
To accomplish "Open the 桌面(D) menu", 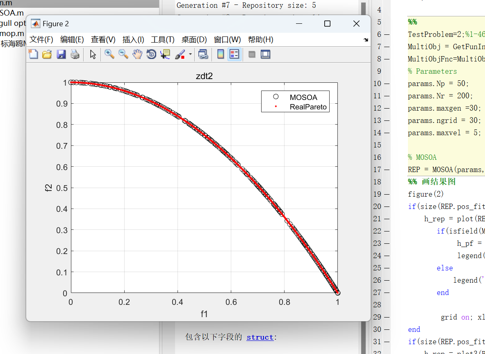I will tap(194, 40).
